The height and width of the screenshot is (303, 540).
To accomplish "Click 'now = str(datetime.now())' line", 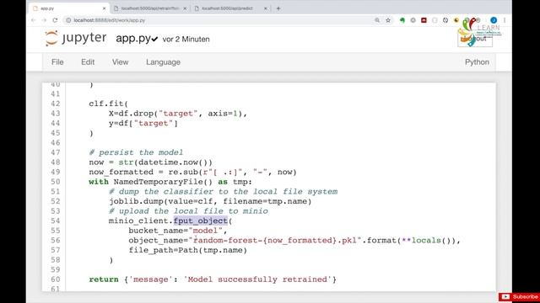I will coord(150,162).
